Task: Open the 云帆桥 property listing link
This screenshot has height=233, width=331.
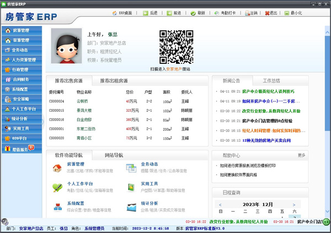Action: point(83,101)
